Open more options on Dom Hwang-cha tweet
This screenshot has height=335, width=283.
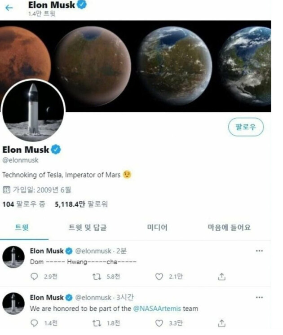click(259, 251)
